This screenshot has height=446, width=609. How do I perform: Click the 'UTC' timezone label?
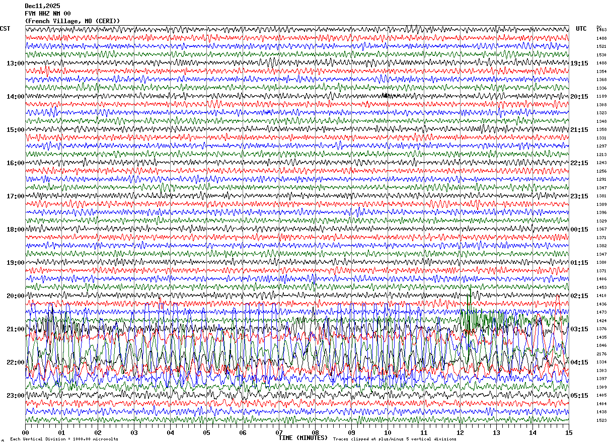coord(581,29)
